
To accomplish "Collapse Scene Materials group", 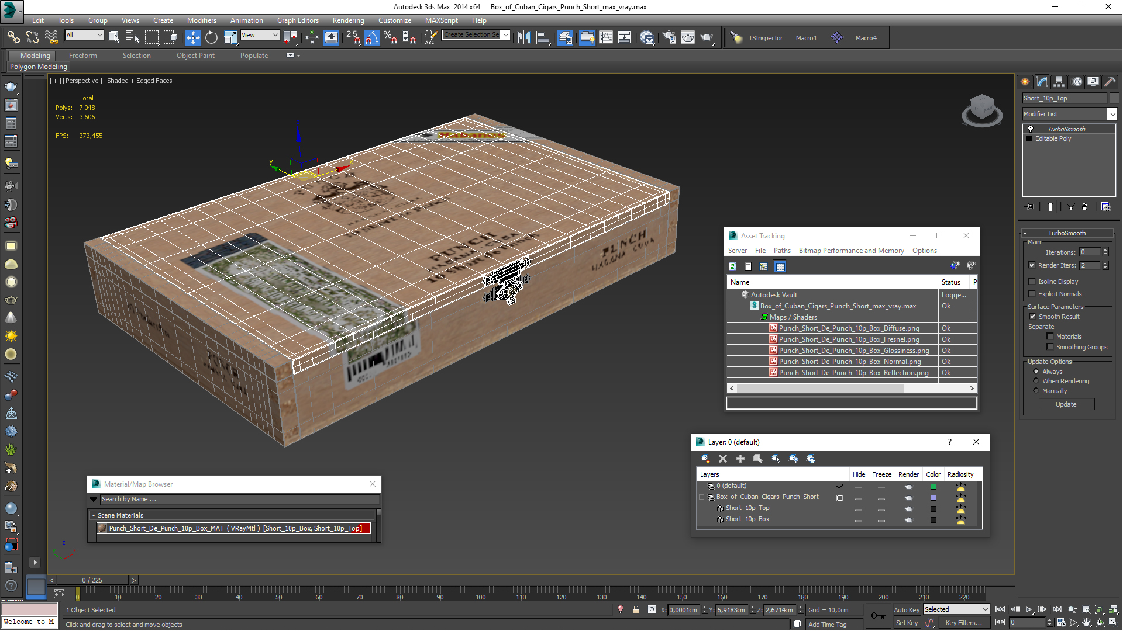I will [93, 515].
